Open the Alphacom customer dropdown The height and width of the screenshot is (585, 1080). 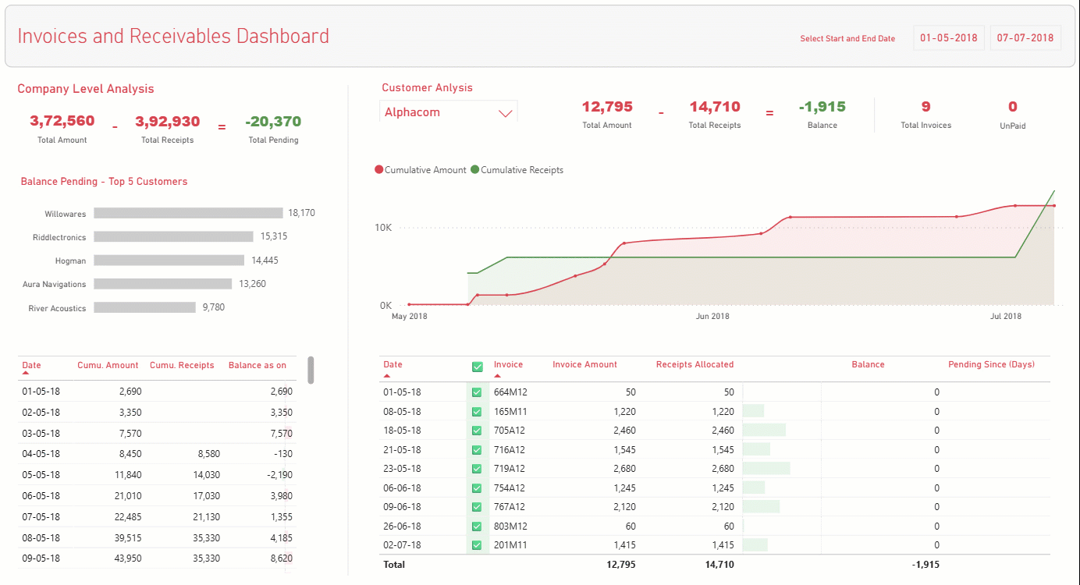[x=449, y=112]
